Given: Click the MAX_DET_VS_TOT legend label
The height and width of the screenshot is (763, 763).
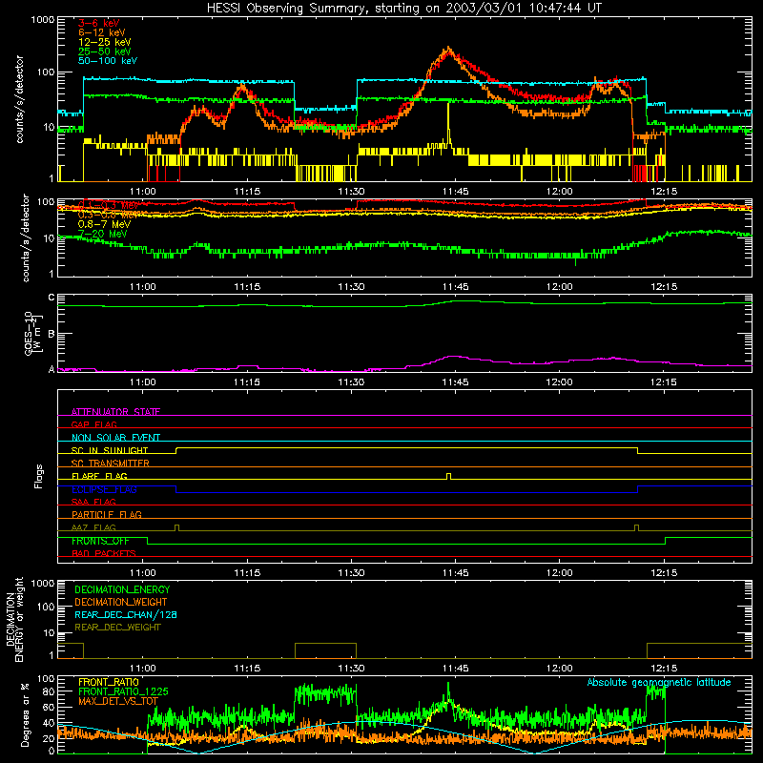Looking at the screenshot, I should pos(118,701).
